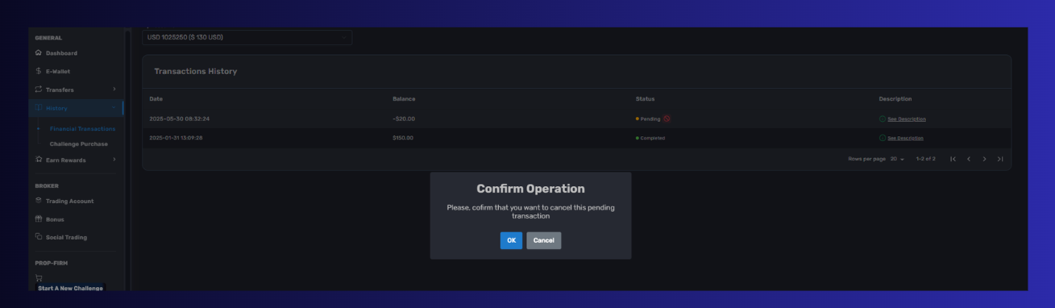Click the red cancel icon next to Pending

(667, 119)
